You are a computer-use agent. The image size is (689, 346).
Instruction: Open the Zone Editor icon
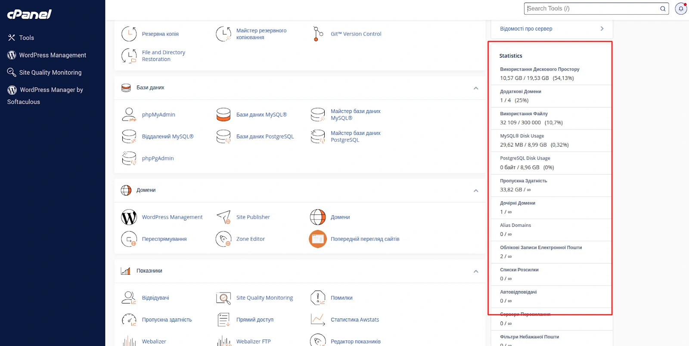pyautogui.click(x=223, y=239)
